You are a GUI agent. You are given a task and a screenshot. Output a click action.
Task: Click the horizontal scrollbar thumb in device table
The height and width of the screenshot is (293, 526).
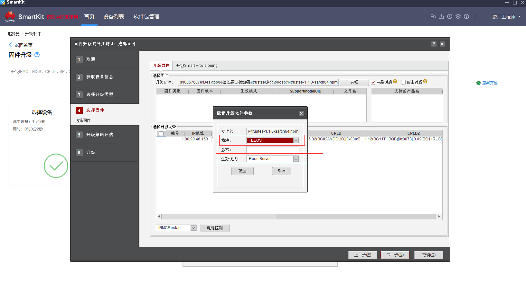(218, 217)
